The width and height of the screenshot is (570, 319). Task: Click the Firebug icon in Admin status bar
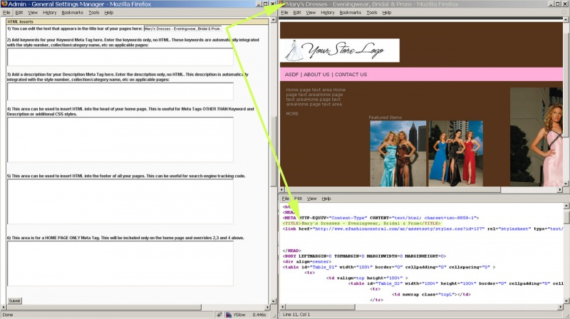[x=219, y=315]
